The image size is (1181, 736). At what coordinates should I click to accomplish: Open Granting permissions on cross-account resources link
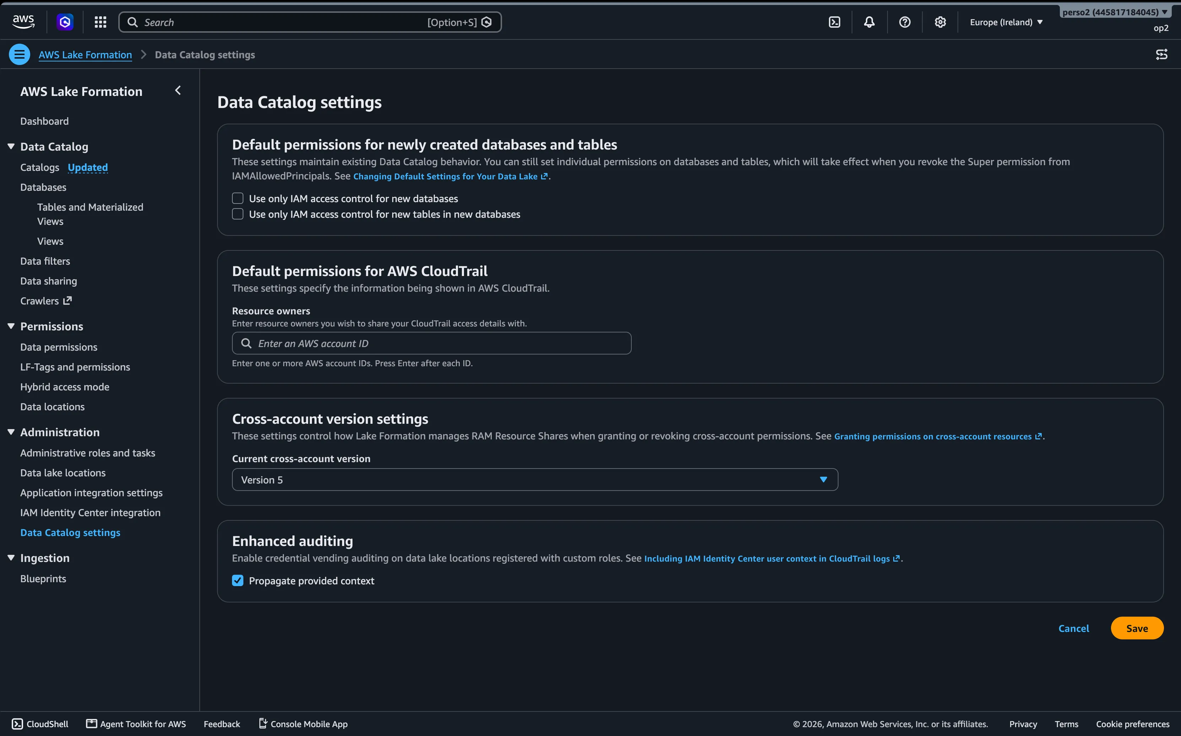938,437
